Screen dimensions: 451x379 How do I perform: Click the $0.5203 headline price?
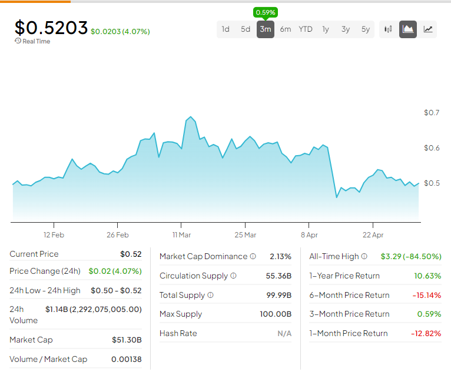tap(51, 28)
